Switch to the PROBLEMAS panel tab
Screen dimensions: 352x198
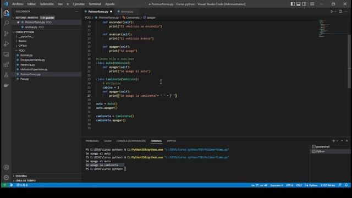[92, 141]
